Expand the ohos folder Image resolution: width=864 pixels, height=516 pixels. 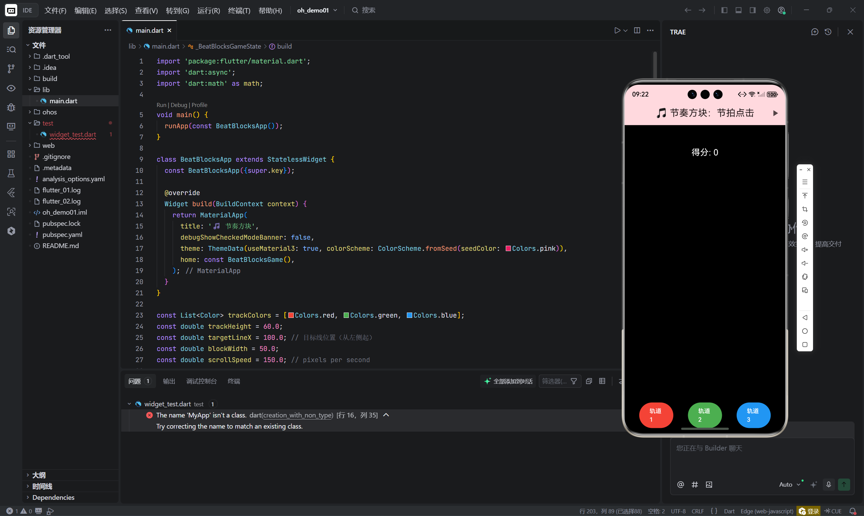[49, 112]
